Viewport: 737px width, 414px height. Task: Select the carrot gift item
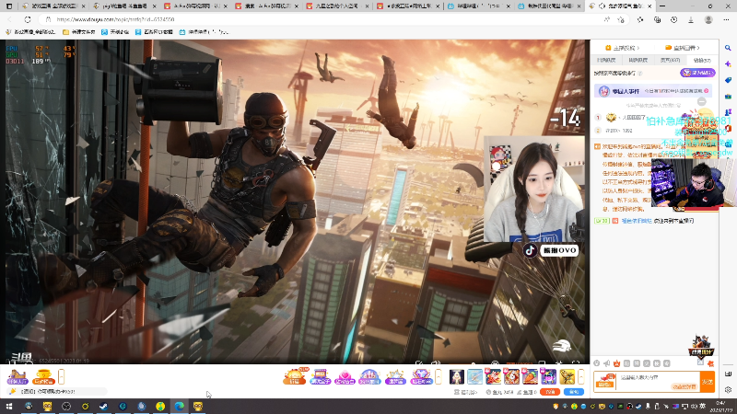click(x=531, y=376)
